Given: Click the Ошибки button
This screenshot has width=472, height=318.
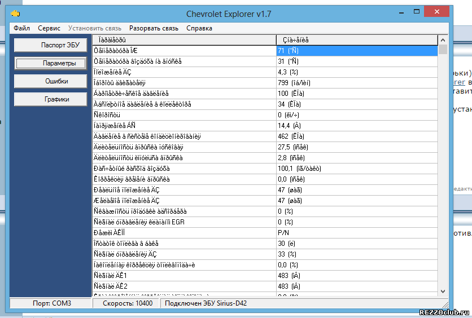Looking at the screenshot, I should 51,81.
